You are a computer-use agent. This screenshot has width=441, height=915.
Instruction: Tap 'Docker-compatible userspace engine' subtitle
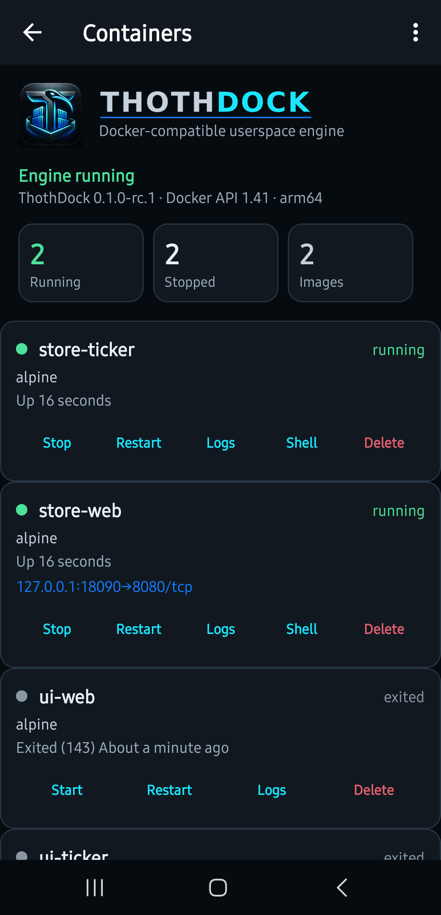[x=221, y=131]
